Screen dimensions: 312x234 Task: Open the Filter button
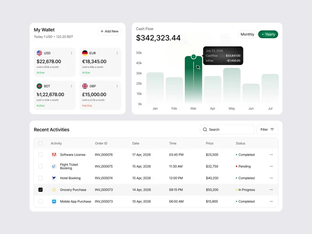point(267,129)
